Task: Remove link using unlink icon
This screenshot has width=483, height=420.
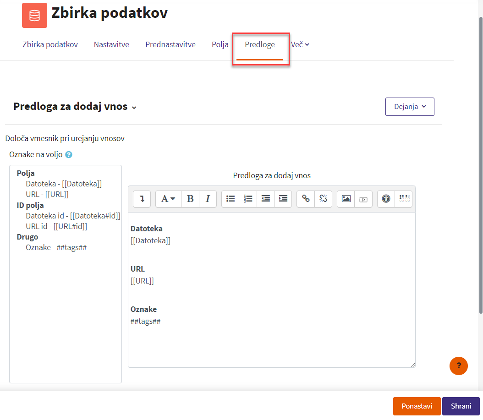Action: coord(323,199)
